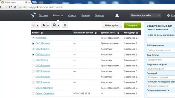The height and width of the screenshot is (98, 175).
Task: Open the Результат последнего звонка dropdown
Action: coord(161,86)
